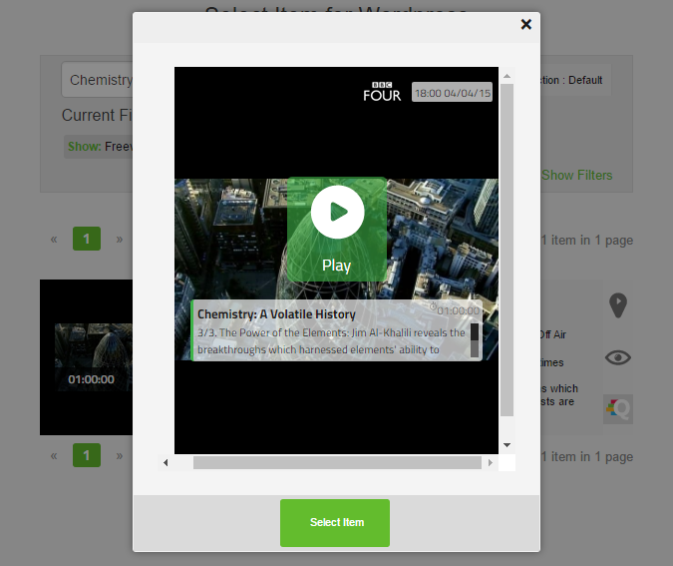Image resolution: width=673 pixels, height=566 pixels.
Task: Click the scroll left arrow in preview
Action: (166, 463)
